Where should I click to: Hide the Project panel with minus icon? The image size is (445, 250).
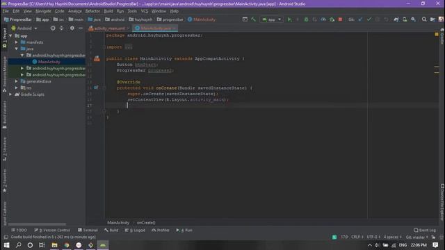coord(81,28)
